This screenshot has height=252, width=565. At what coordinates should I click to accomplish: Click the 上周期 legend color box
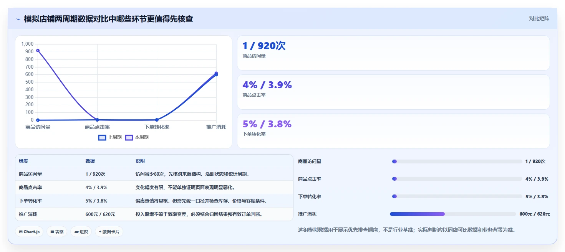(102, 137)
